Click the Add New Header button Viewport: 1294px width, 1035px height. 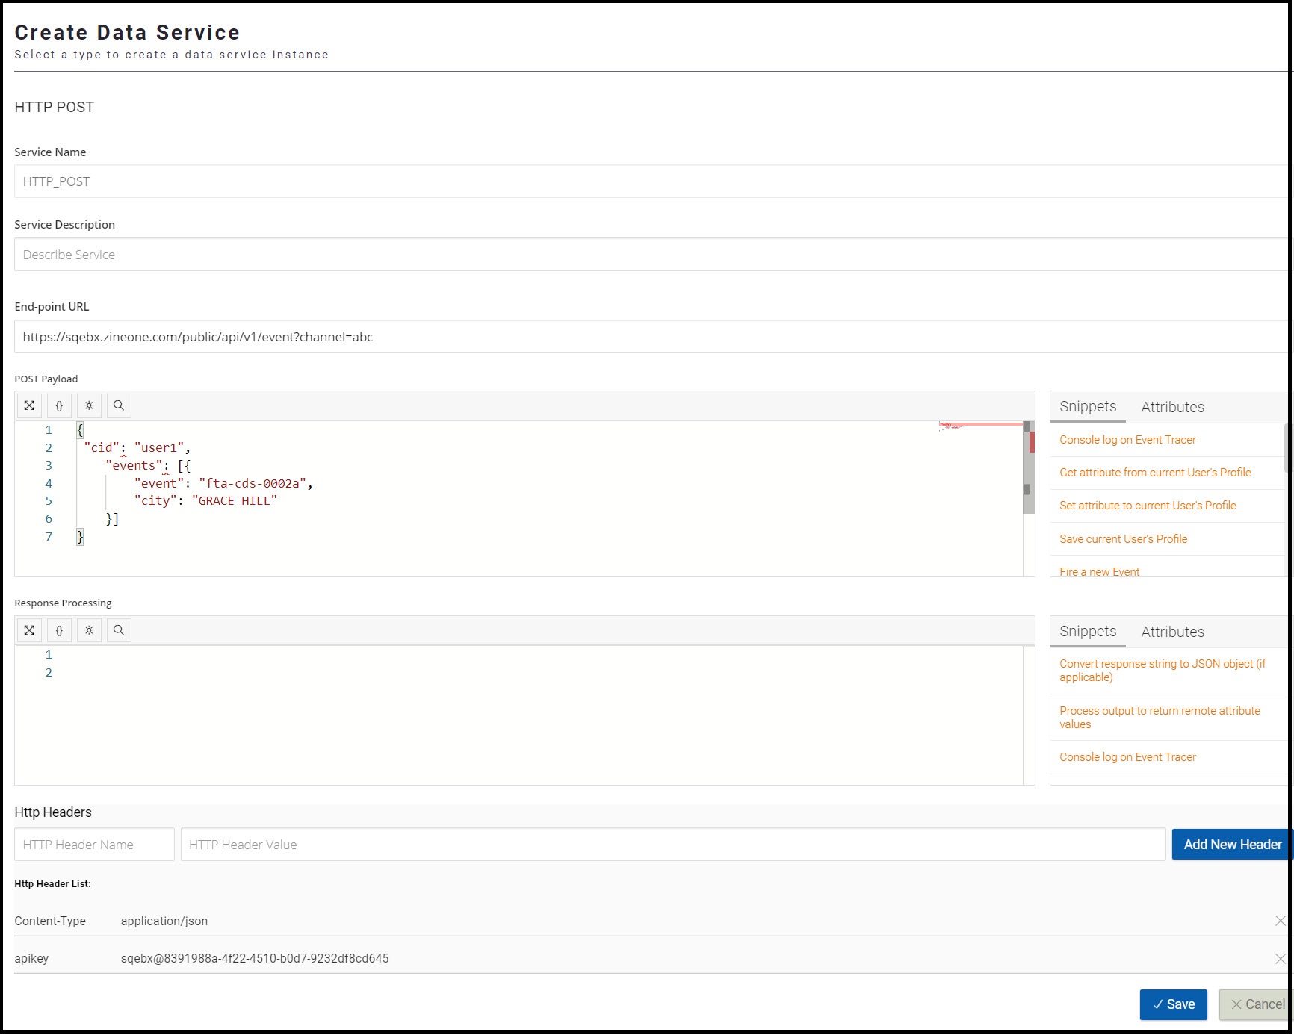(x=1232, y=845)
